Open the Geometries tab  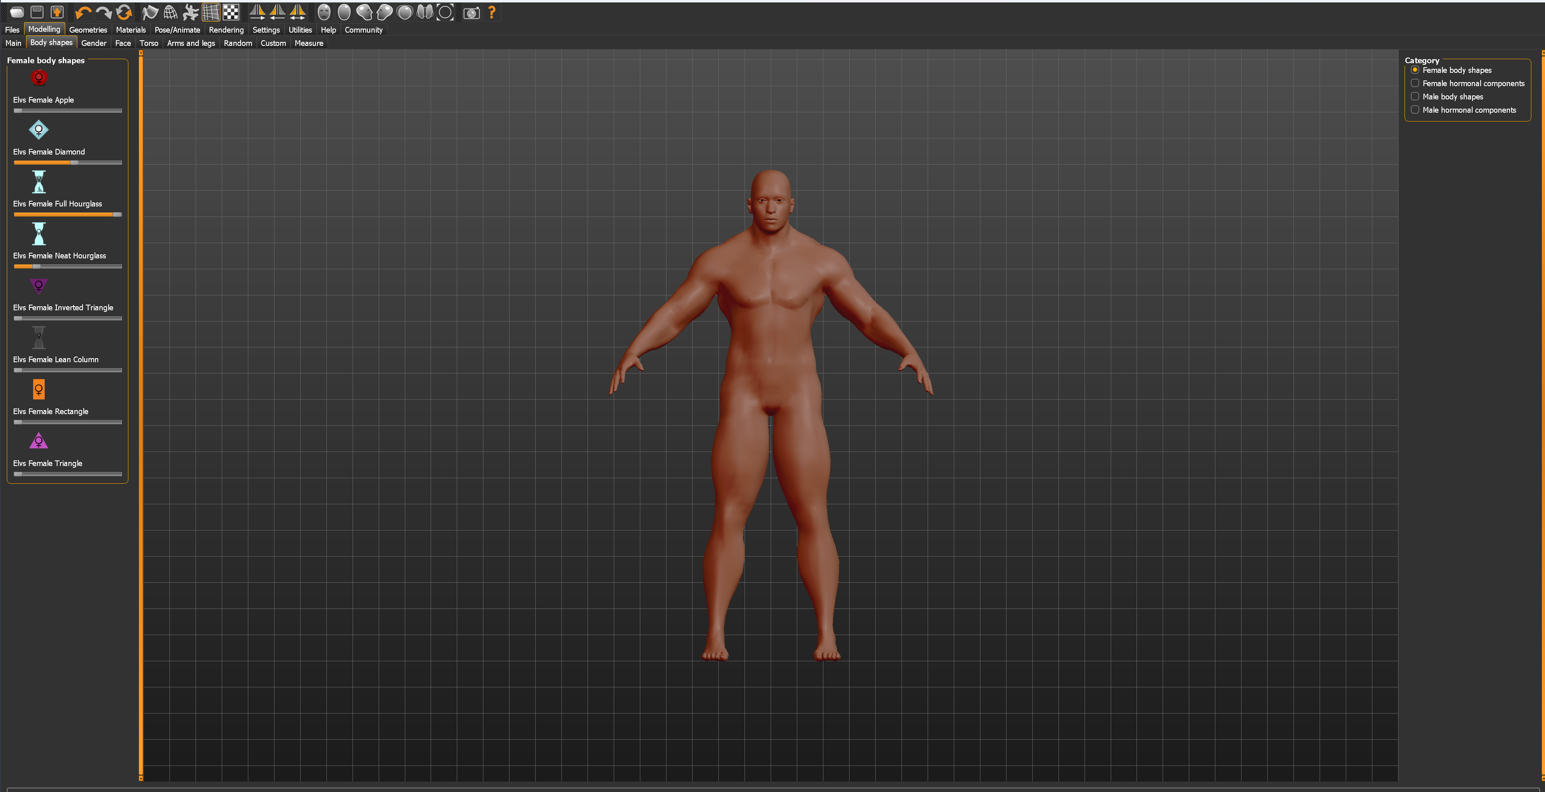(88, 30)
